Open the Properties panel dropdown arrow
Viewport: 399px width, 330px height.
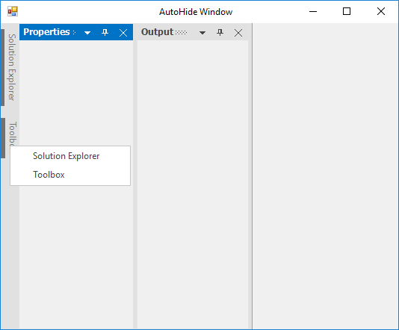pos(87,33)
